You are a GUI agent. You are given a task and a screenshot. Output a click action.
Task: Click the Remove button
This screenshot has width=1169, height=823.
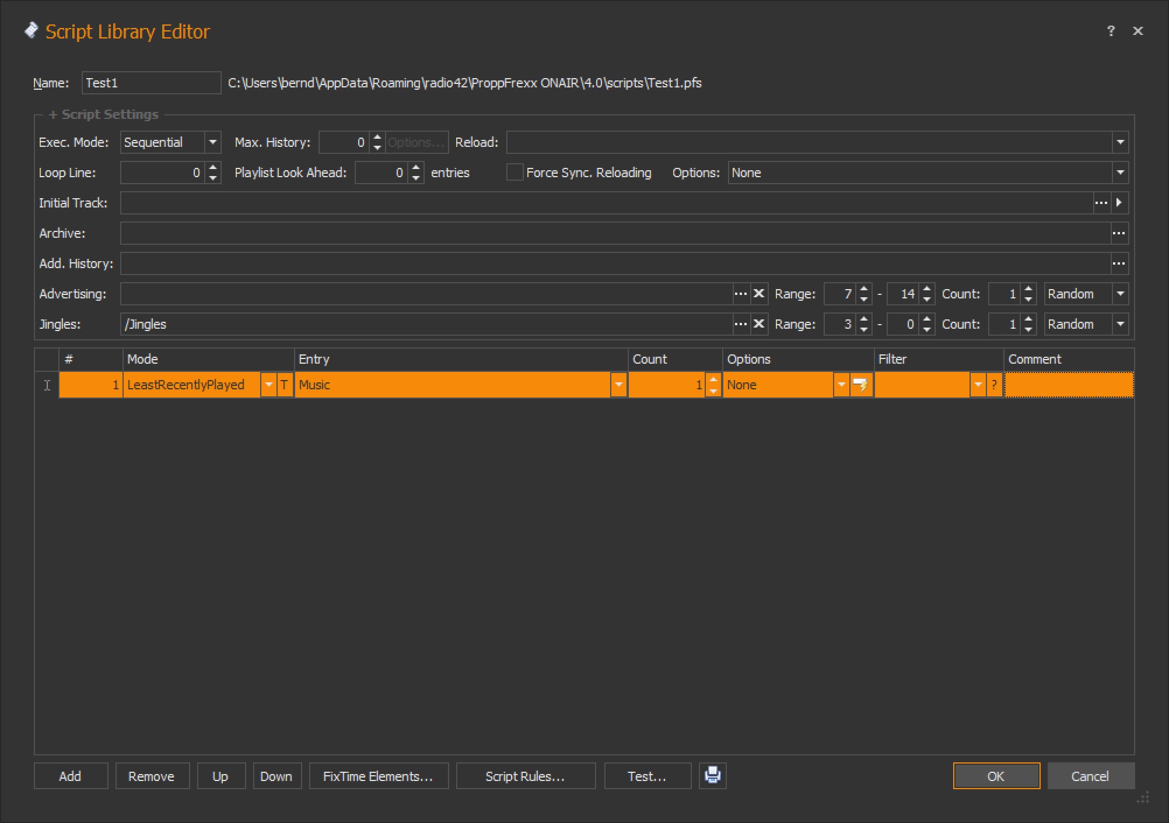[152, 776]
